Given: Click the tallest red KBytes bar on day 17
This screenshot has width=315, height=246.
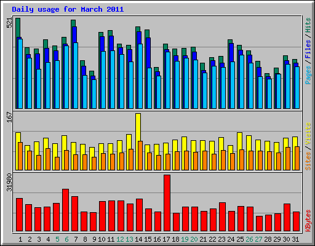Looking at the screenshot, I should tap(167, 203).
